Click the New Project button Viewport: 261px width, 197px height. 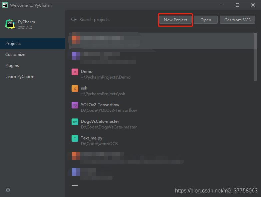[x=175, y=20]
